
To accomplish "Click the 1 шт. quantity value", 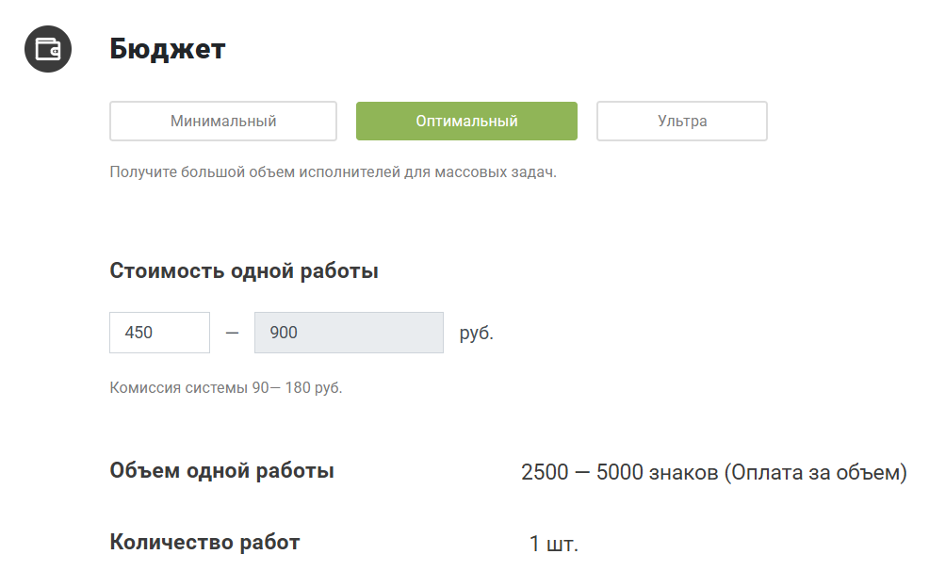I will (553, 544).
